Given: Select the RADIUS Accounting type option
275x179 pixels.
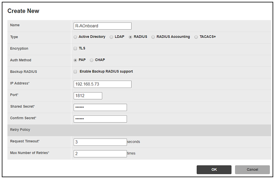Looking at the screenshot, I should [153, 37].
